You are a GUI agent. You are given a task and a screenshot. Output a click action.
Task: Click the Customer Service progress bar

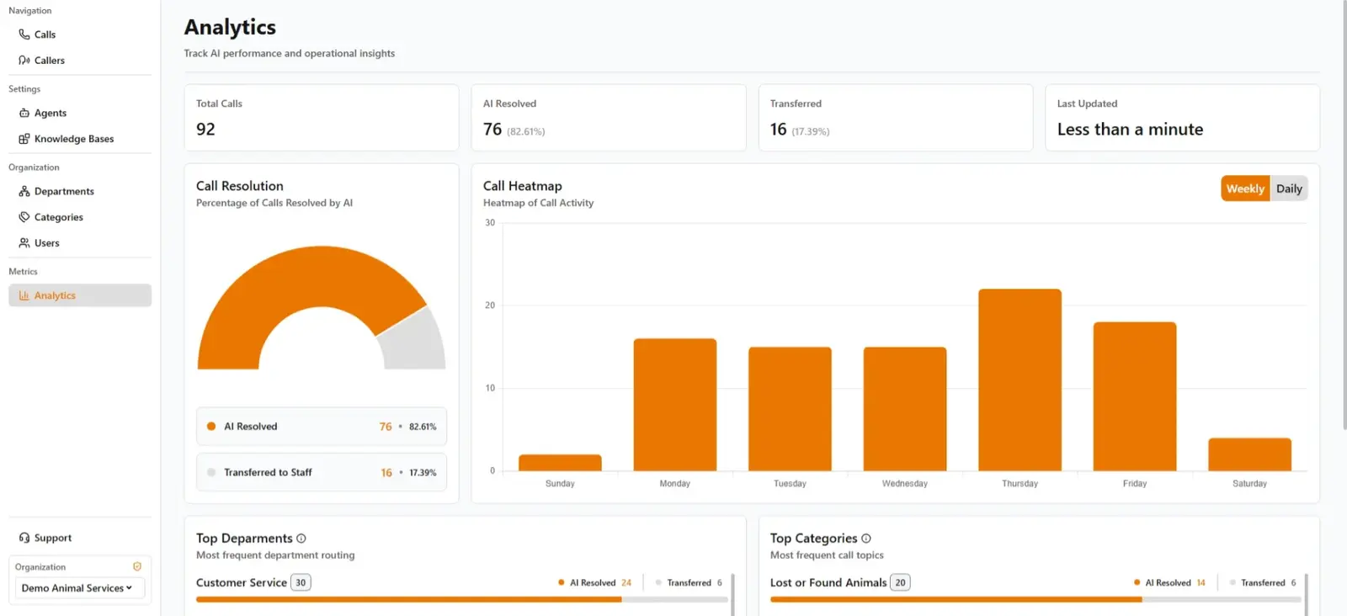[x=461, y=600]
